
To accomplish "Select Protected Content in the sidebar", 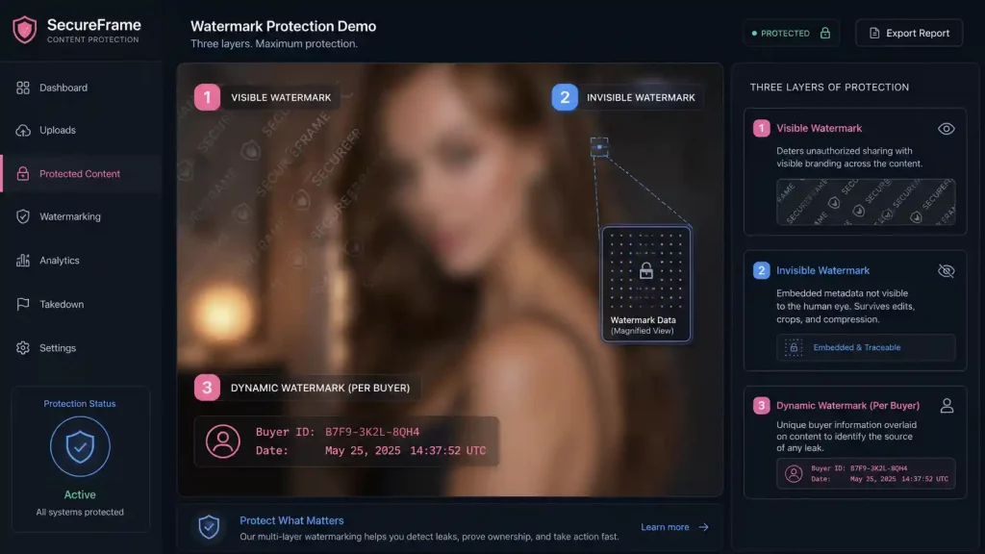I will [x=81, y=174].
